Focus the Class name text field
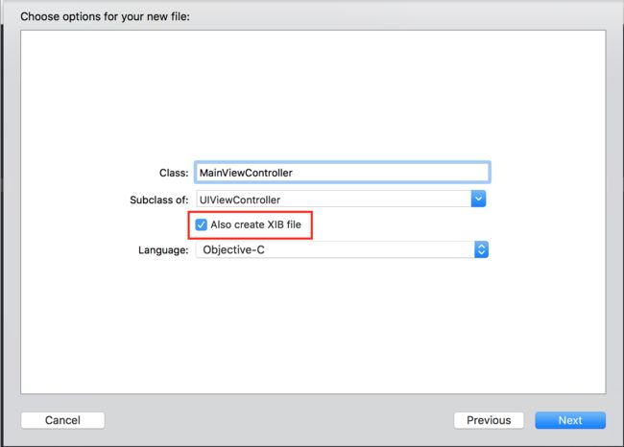624x447 pixels. click(x=343, y=173)
